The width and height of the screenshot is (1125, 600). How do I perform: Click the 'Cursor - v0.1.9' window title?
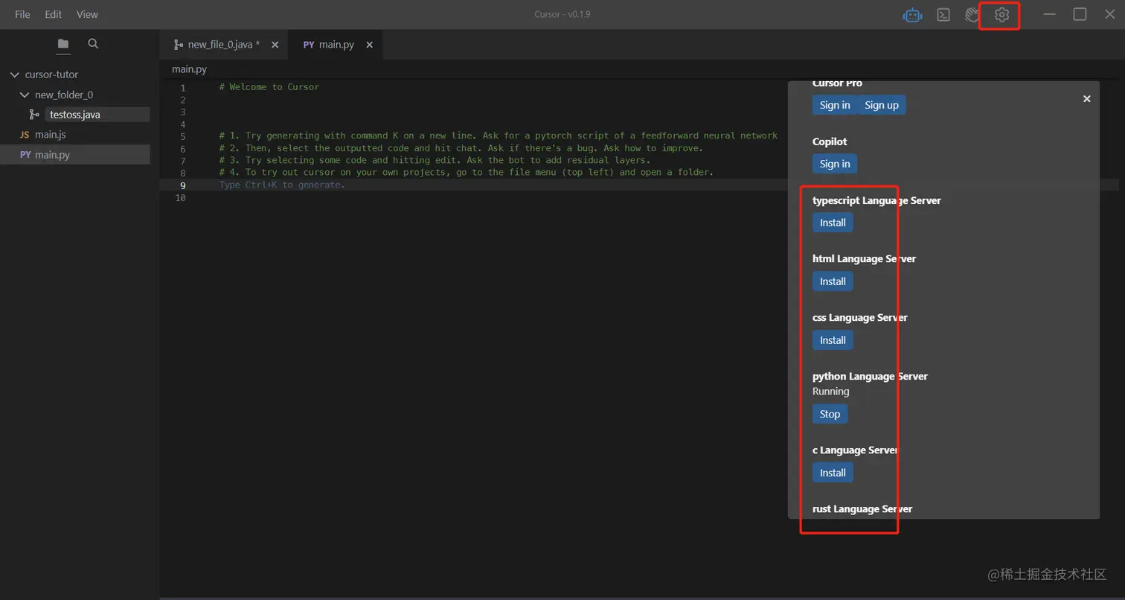coord(562,14)
